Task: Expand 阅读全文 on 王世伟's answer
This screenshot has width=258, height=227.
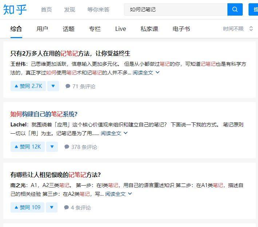Action: coord(146,72)
